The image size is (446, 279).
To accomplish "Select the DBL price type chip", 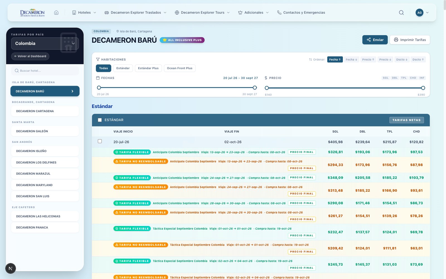I will (395, 78).
